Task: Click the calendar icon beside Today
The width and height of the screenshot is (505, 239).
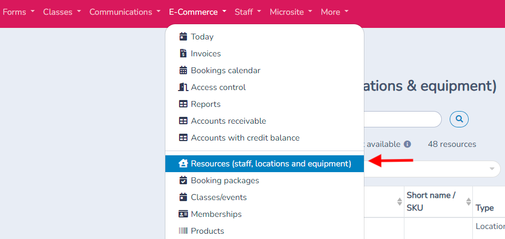Action: (183, 36)
